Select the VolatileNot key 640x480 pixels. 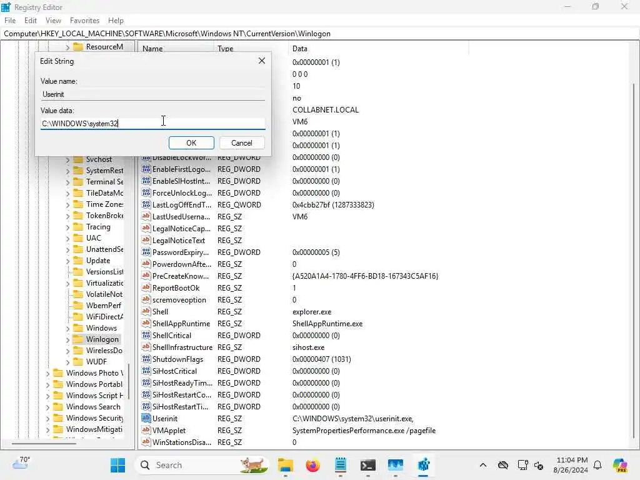[x=104, y=294]
